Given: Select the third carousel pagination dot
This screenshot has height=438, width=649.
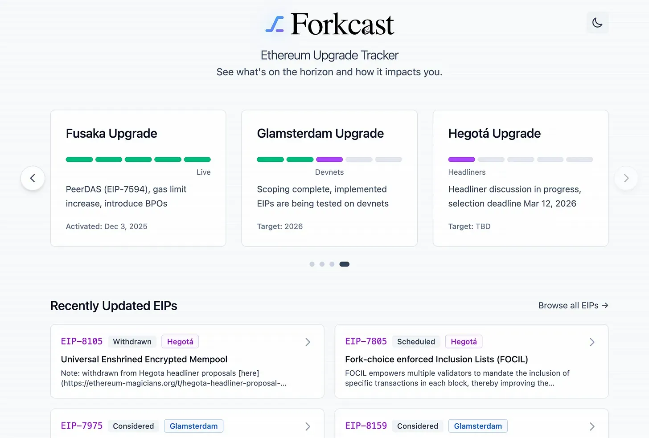Looking at the screenshot, I should pyautogui.click(x=332, y=264).
